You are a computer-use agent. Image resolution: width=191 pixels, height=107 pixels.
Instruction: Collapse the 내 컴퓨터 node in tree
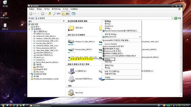29,29
